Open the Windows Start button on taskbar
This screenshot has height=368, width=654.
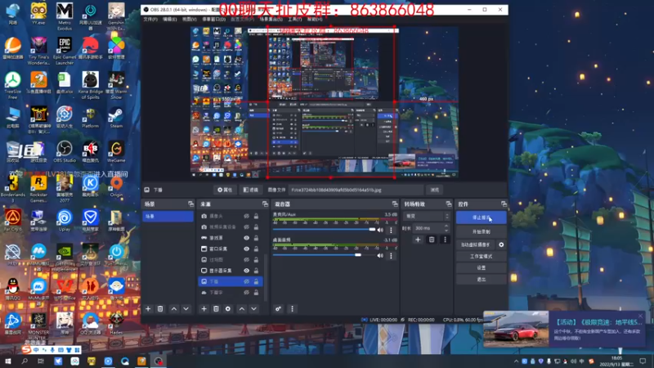coord(8,361)
